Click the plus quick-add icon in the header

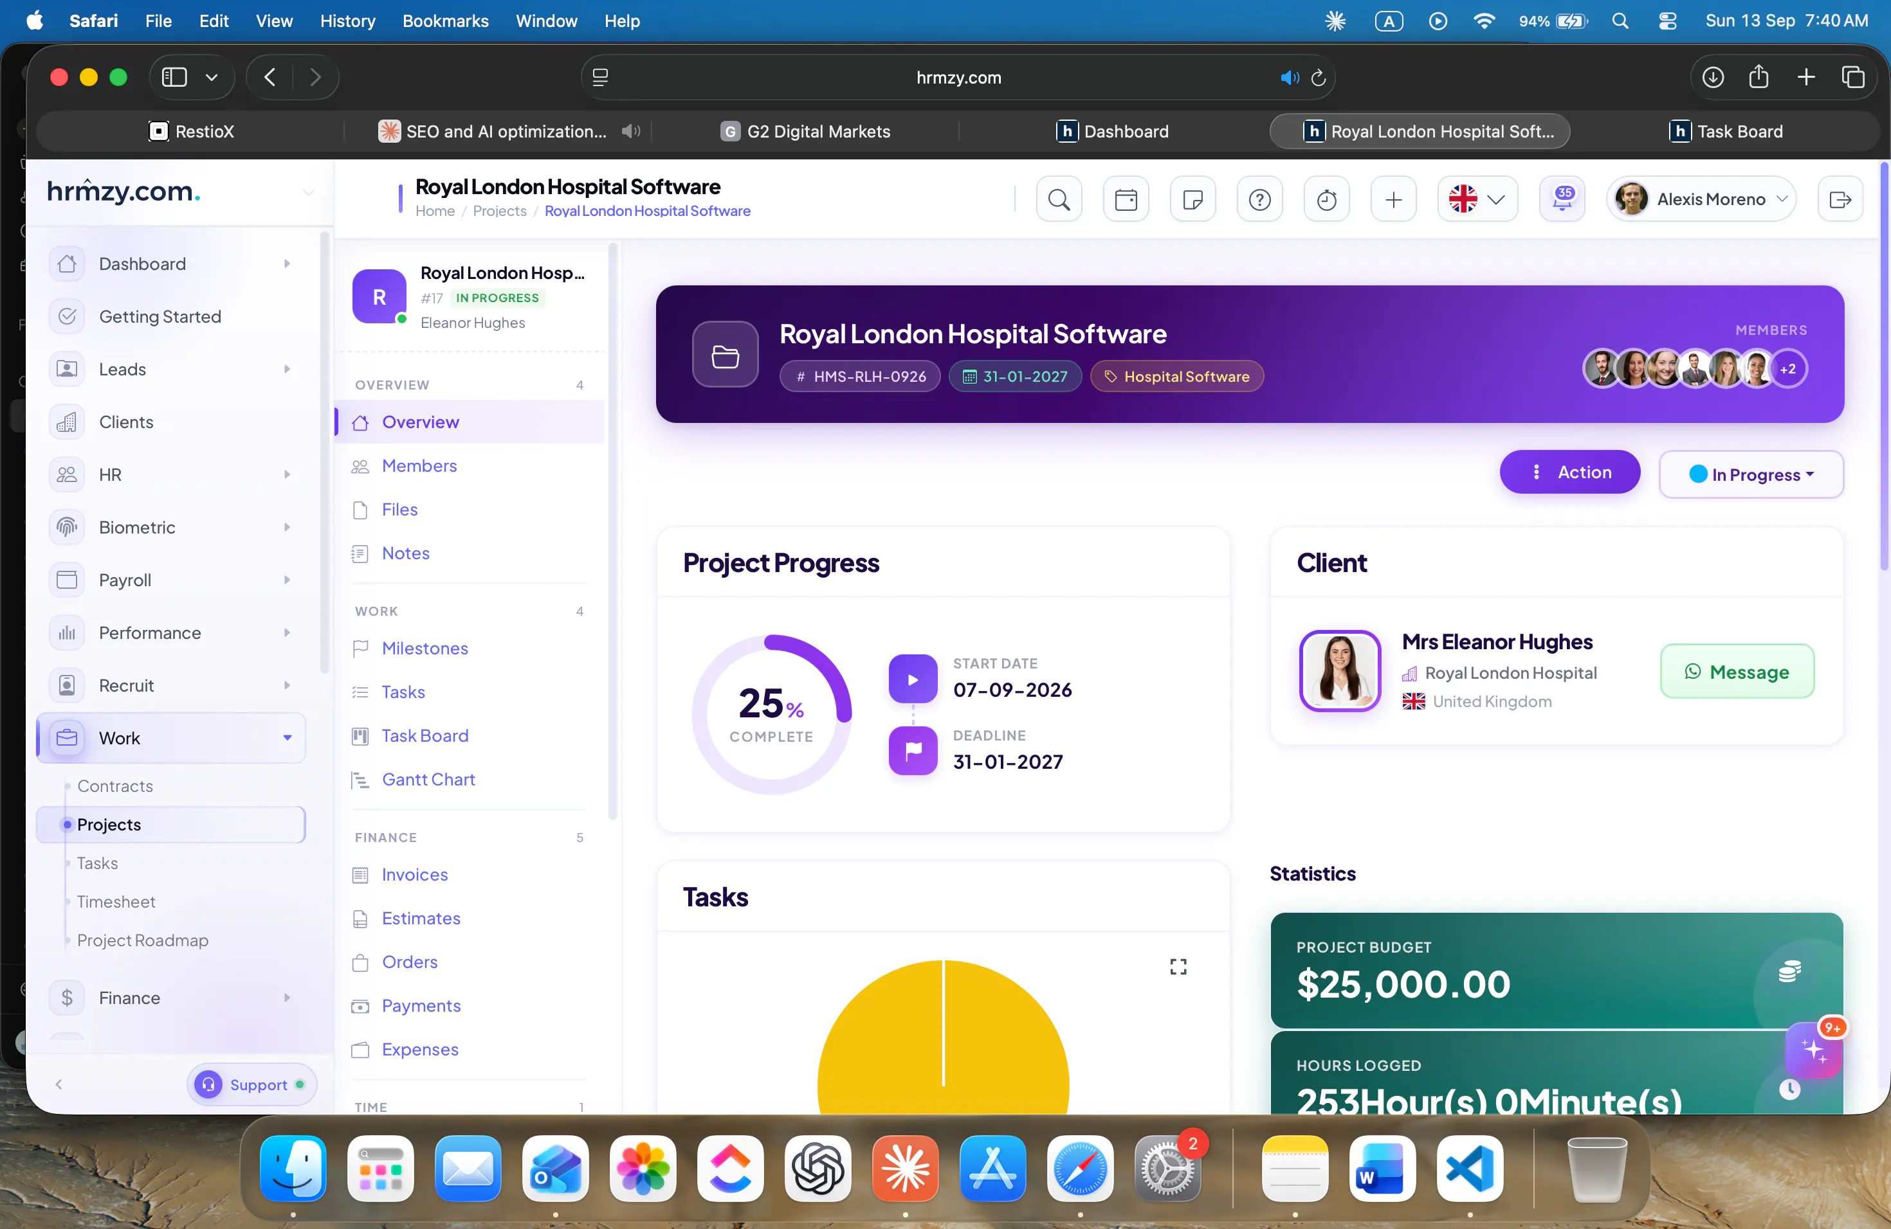point(1394,199)
